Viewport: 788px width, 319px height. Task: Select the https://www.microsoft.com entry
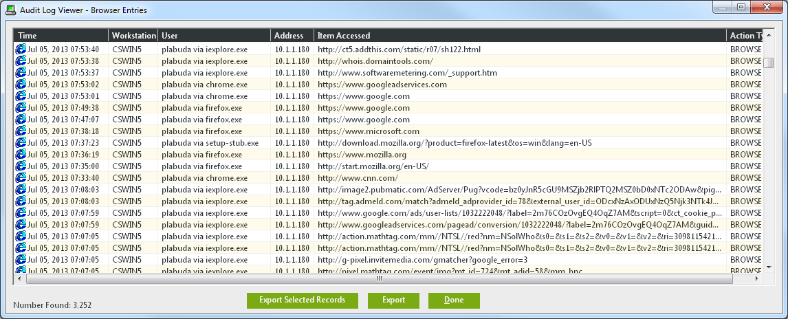tap(369, 131)
